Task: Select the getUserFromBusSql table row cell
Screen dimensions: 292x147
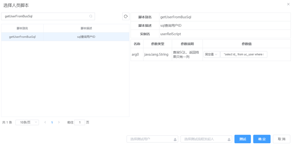Action: [x=22, y=37]
